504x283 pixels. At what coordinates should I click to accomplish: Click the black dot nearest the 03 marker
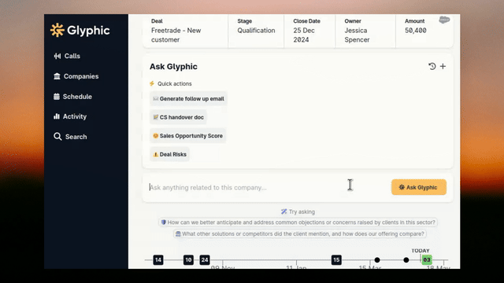[406, 260]
